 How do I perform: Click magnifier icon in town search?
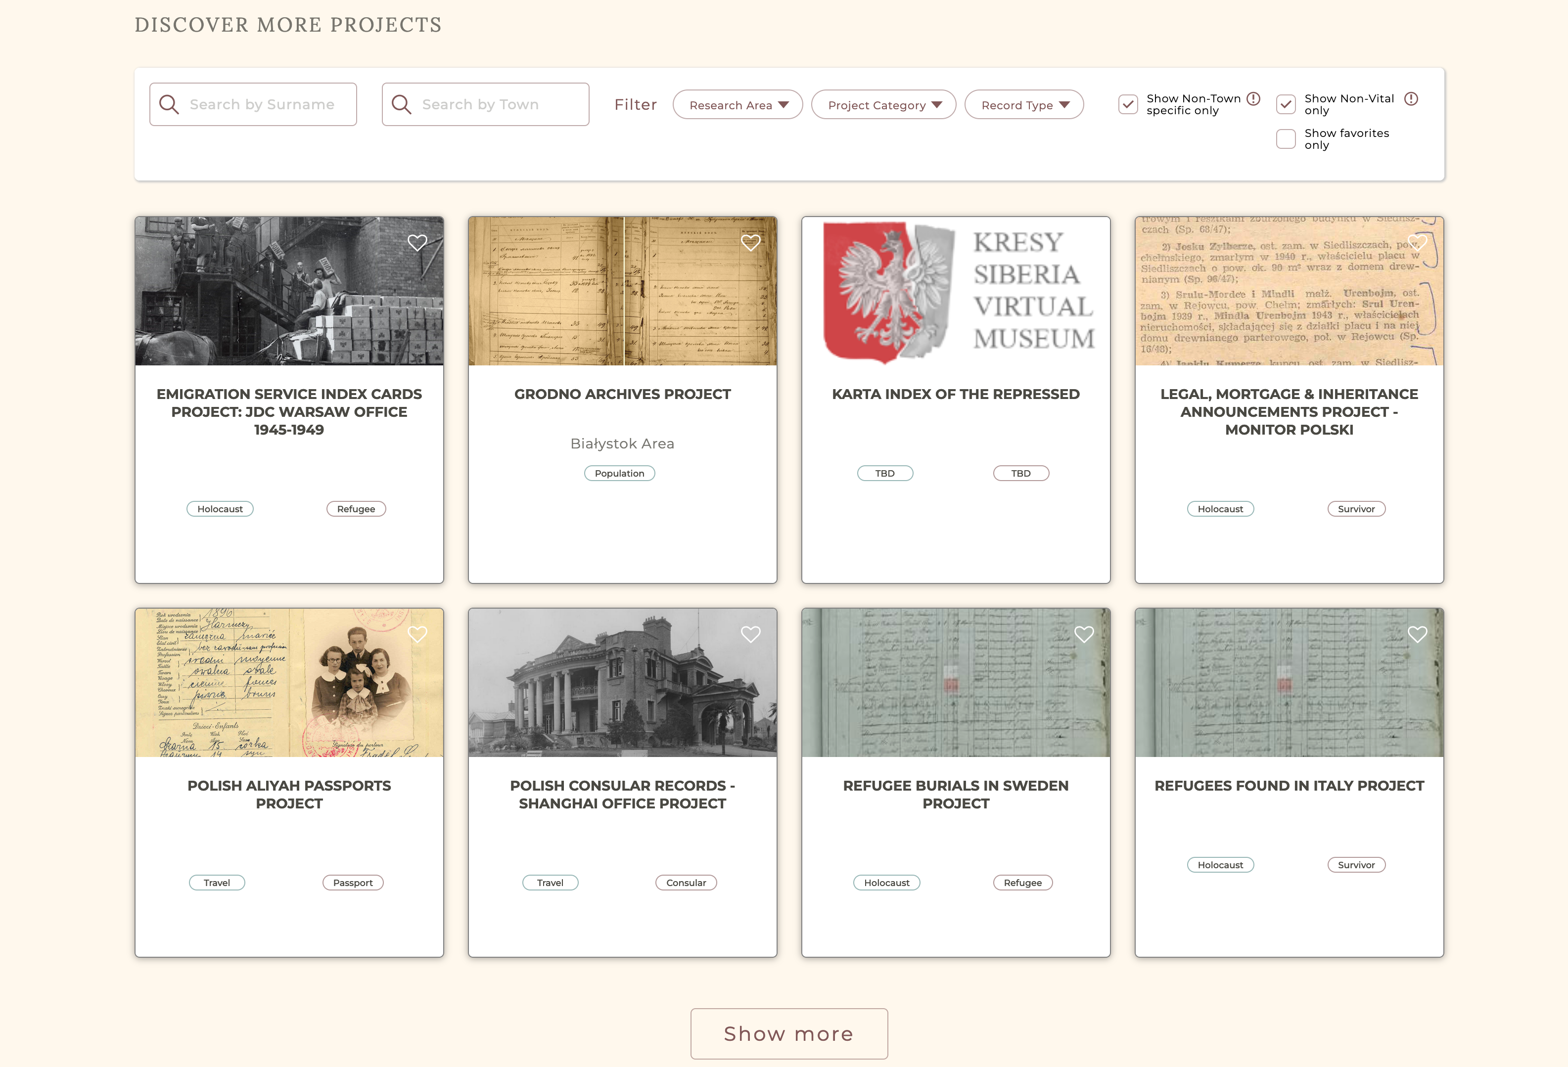402,104
